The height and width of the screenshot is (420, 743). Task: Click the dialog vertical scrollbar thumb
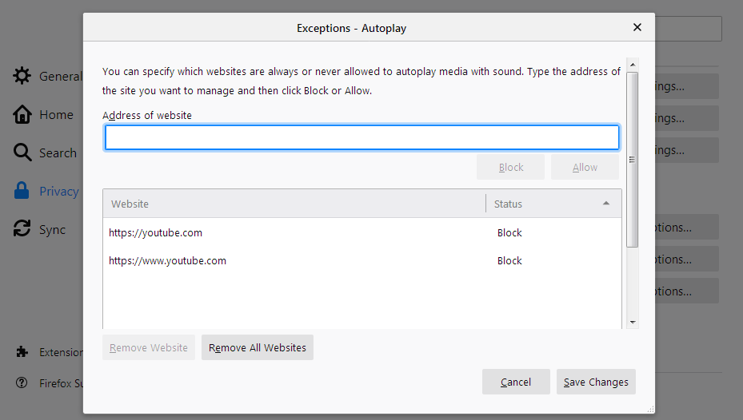click(x=633, y=160)
